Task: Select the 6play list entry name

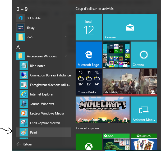Action: [x=31, y=28]
